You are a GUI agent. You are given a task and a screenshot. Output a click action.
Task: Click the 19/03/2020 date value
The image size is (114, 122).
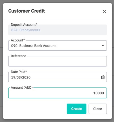(21, 77)
